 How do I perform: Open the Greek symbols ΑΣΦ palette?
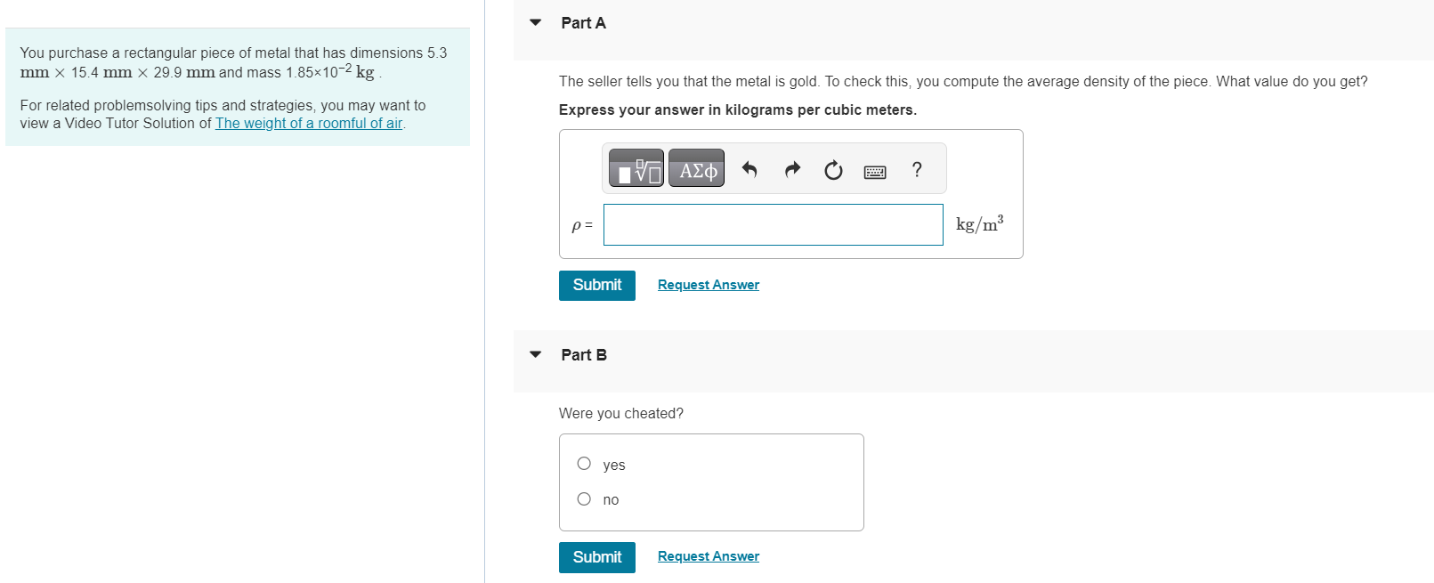[696, 168]
